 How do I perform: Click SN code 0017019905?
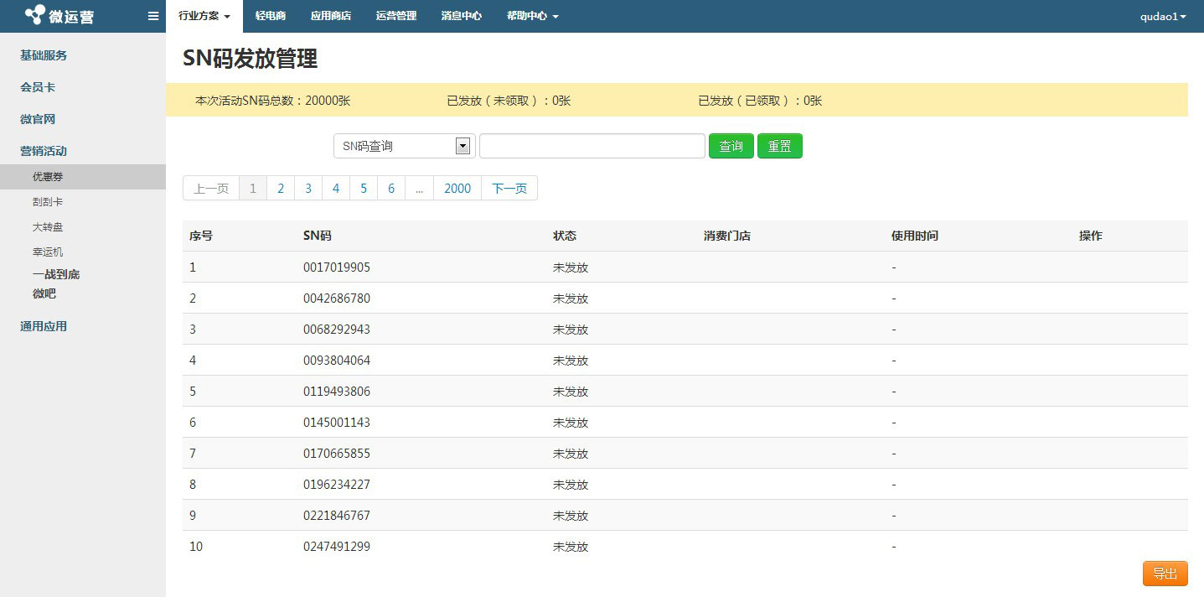pyautogui.click(x=337, y=267)
